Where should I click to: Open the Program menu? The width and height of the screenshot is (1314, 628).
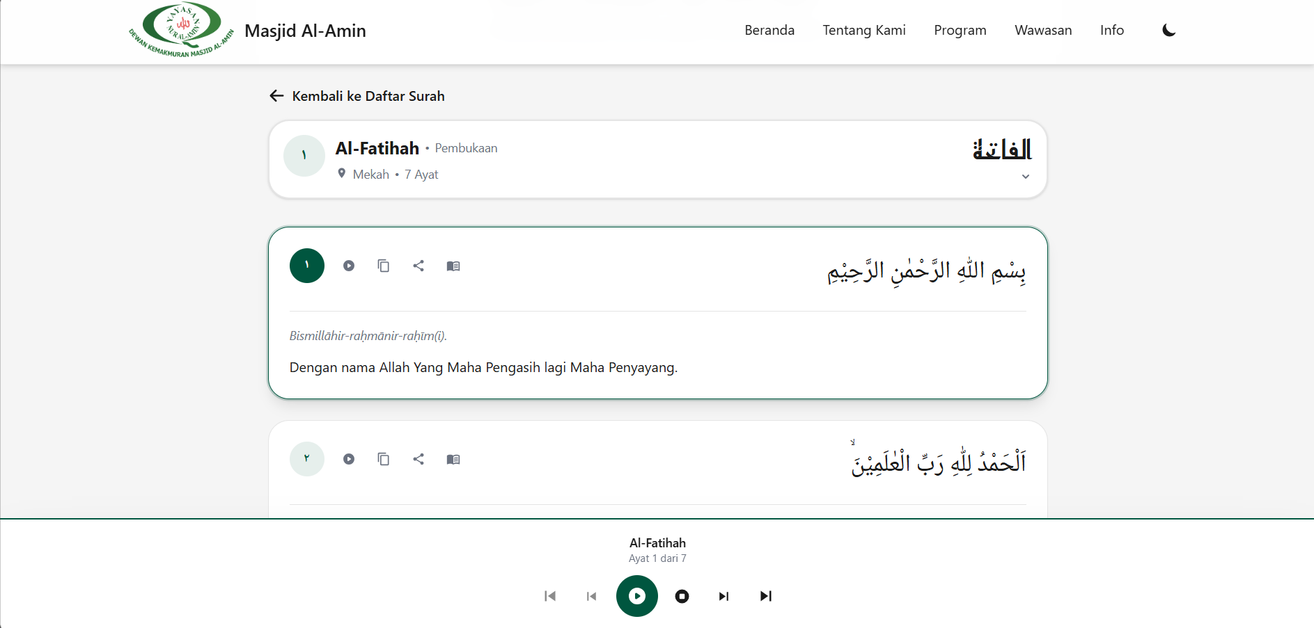click(x=960, y=30)
